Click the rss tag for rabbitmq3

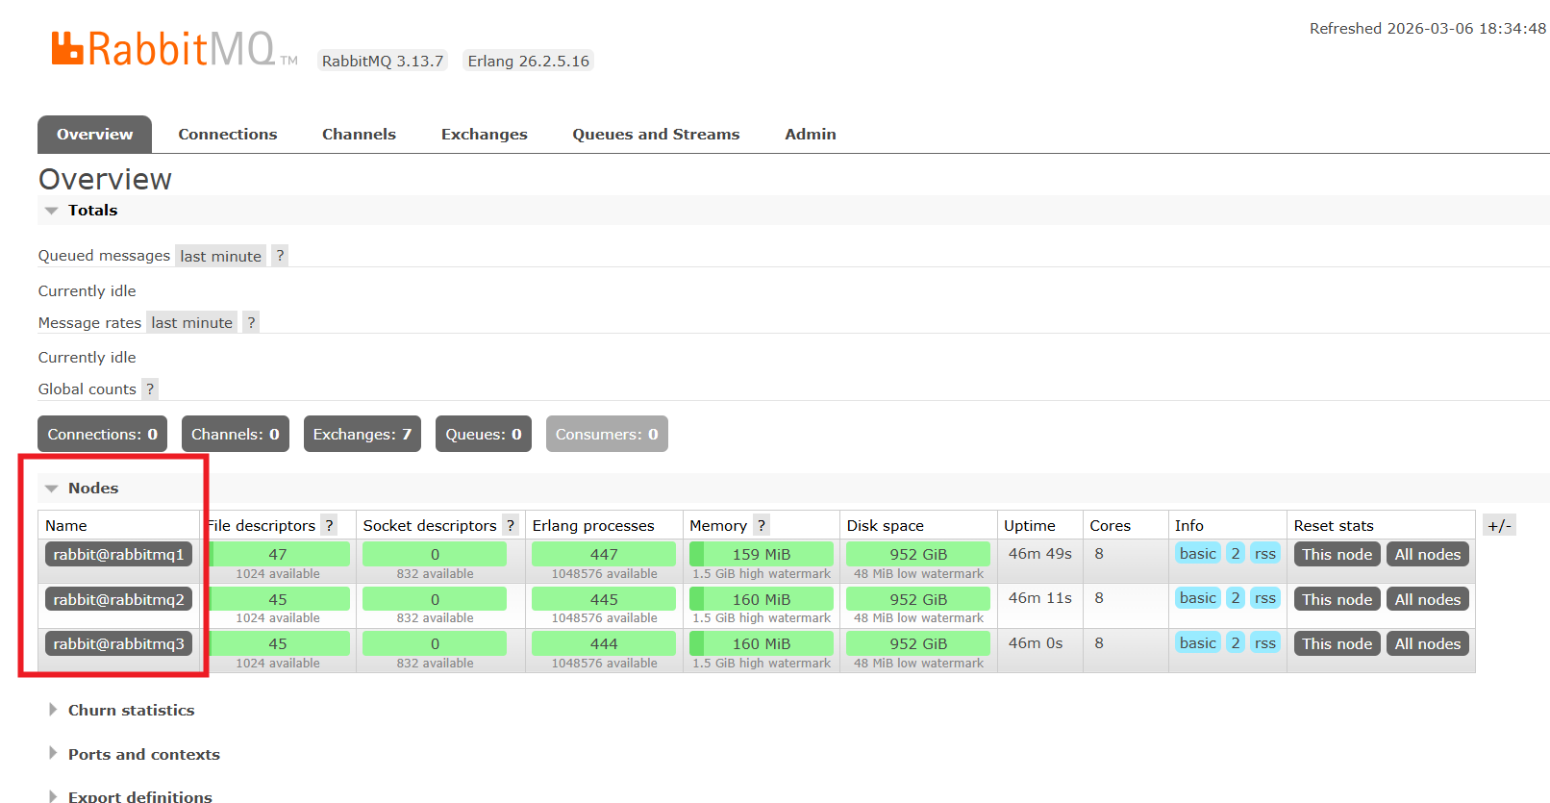click(1265, 642)
